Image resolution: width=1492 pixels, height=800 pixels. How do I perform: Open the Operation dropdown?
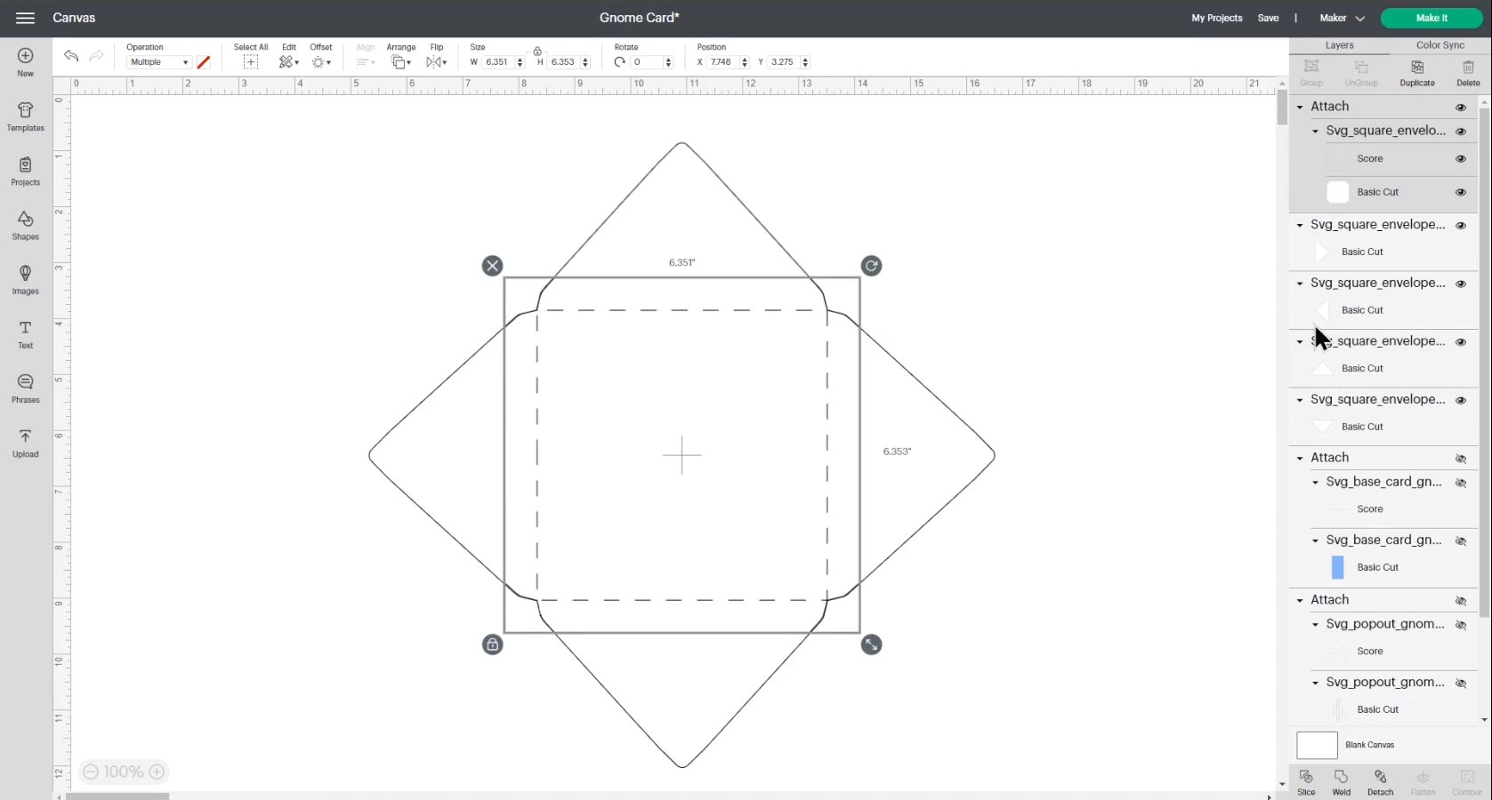(x=157, y=61)
